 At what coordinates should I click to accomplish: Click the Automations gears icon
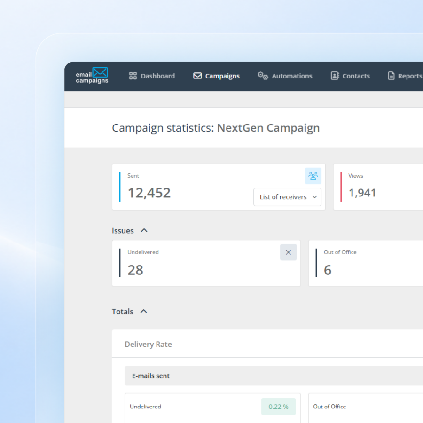click(263, 76)
